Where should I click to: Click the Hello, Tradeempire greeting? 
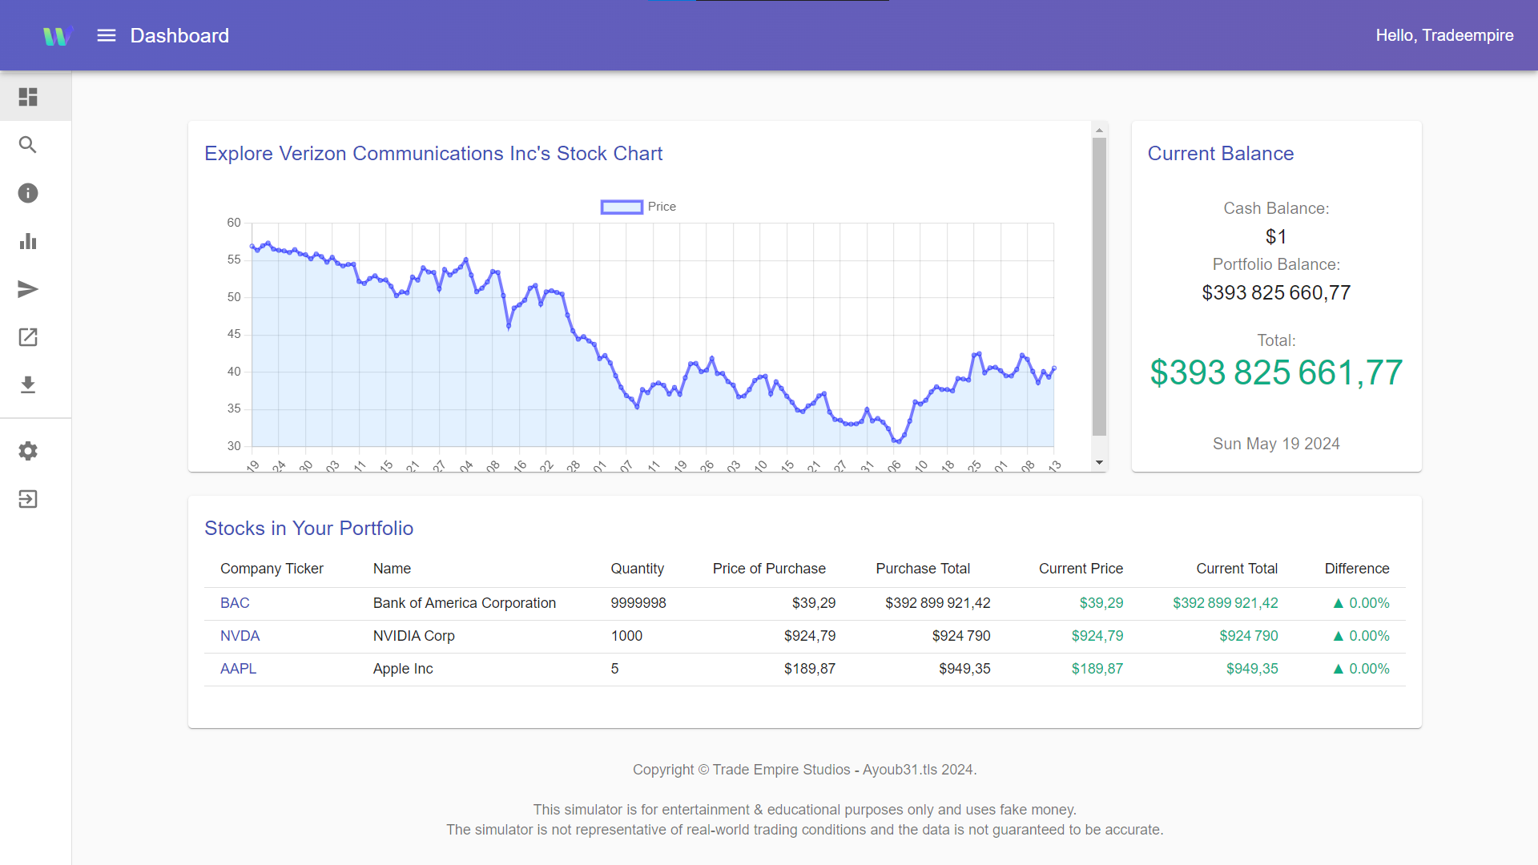(1444, 35)
